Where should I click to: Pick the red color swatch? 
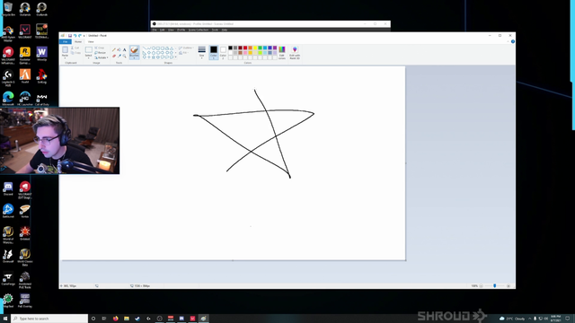point(245,48)
